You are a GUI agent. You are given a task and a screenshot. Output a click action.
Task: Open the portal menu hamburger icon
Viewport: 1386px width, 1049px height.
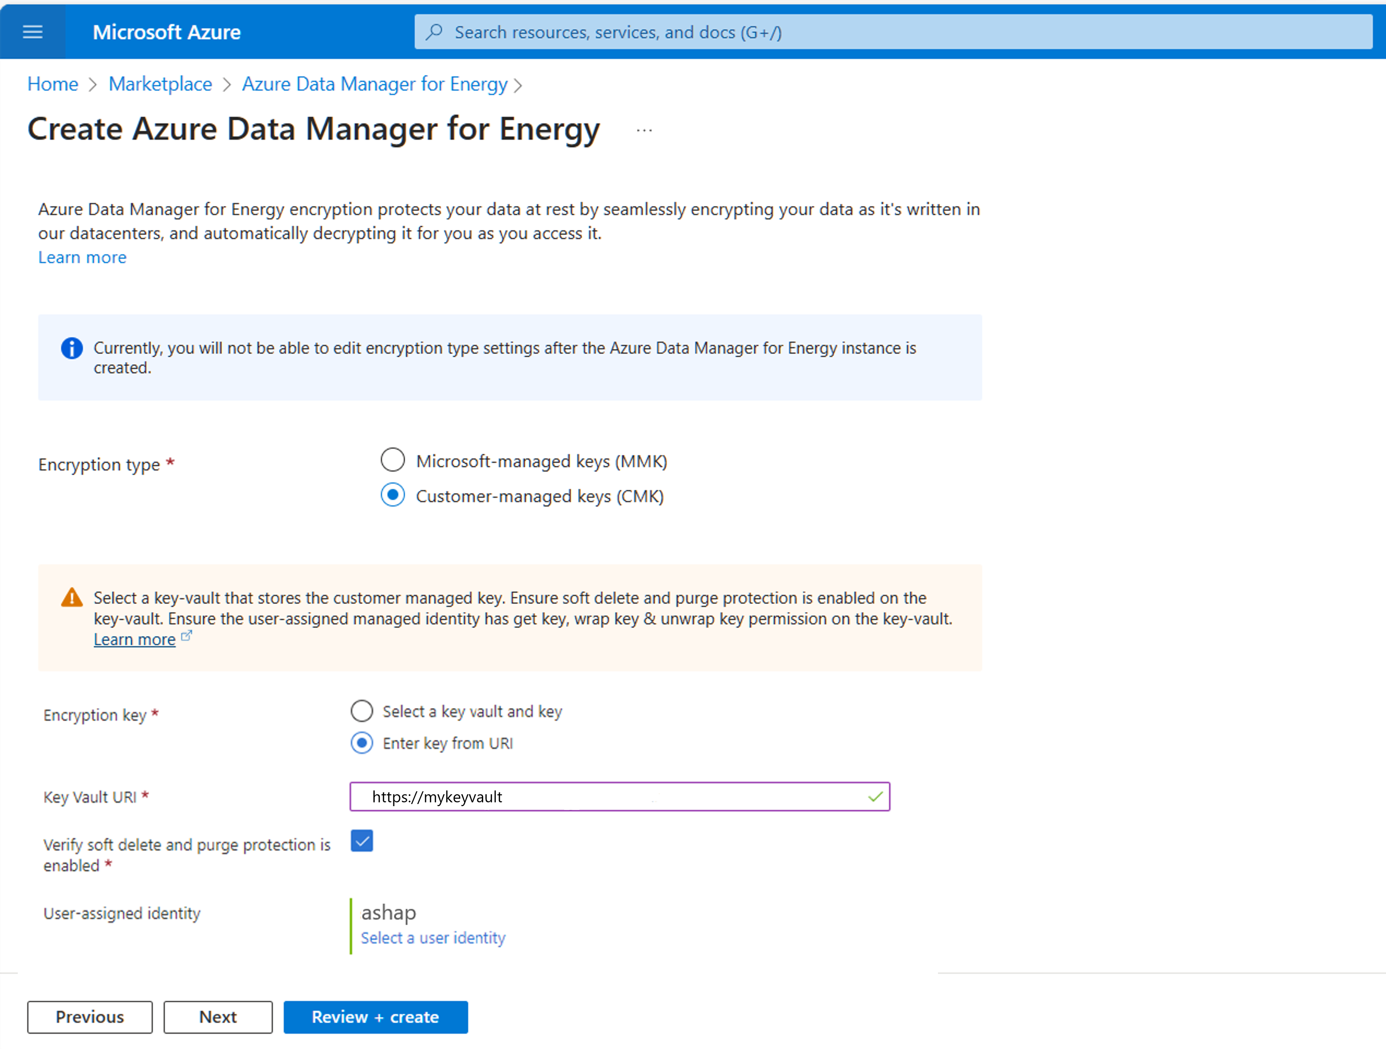pyautogui.click(x=33, y=32)
